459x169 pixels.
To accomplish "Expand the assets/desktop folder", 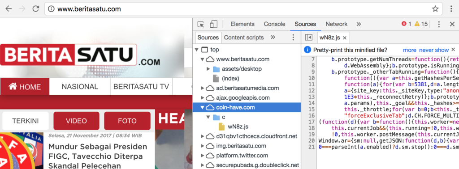I will [208, 69].
